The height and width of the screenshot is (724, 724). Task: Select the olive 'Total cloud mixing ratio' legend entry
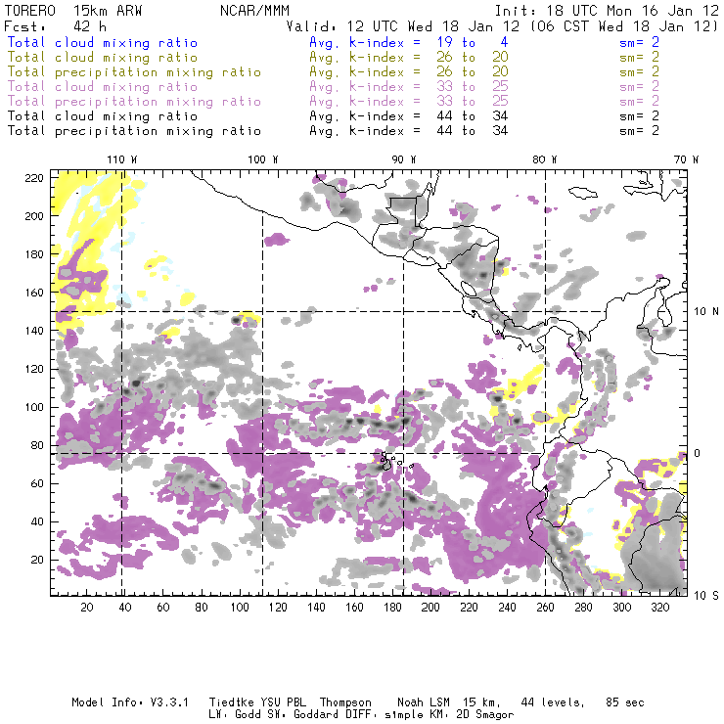click(x=103, y=58)
